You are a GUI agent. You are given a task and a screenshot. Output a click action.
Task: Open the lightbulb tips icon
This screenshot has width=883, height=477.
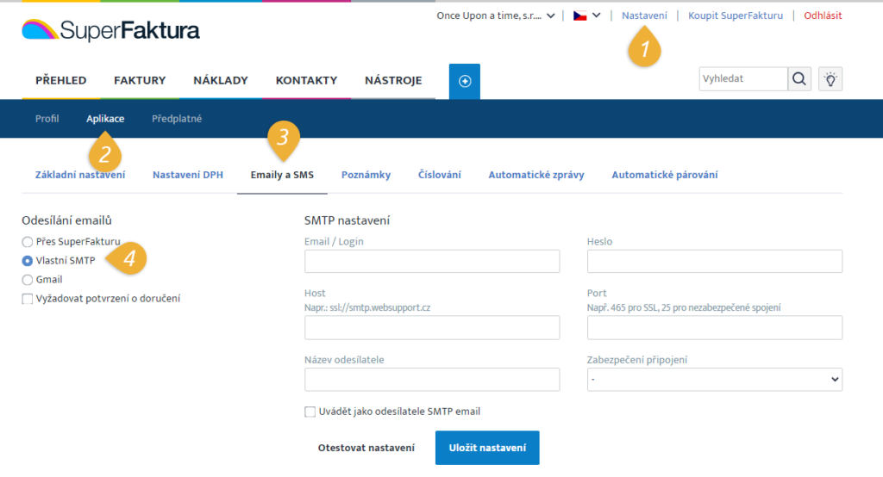click(x=830, y=79)
